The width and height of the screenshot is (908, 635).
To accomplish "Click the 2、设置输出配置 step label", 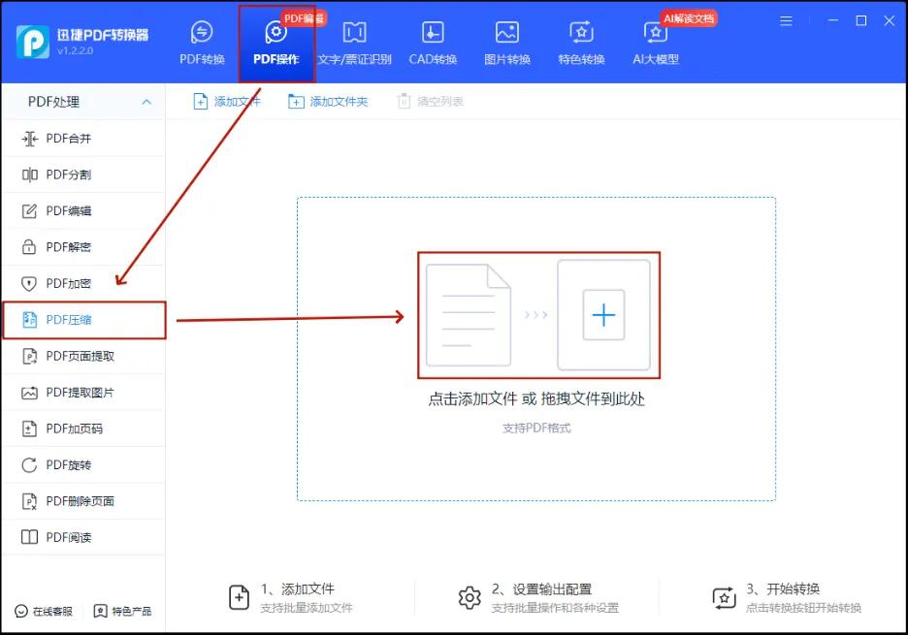I will point(541,589).
